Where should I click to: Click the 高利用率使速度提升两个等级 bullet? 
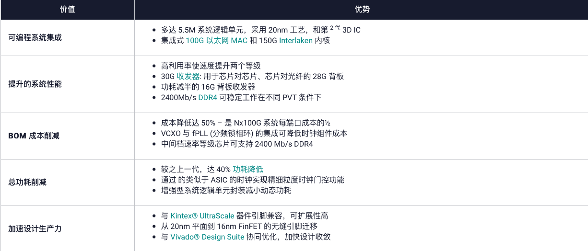pyautogui.click(x=211, y=66)
